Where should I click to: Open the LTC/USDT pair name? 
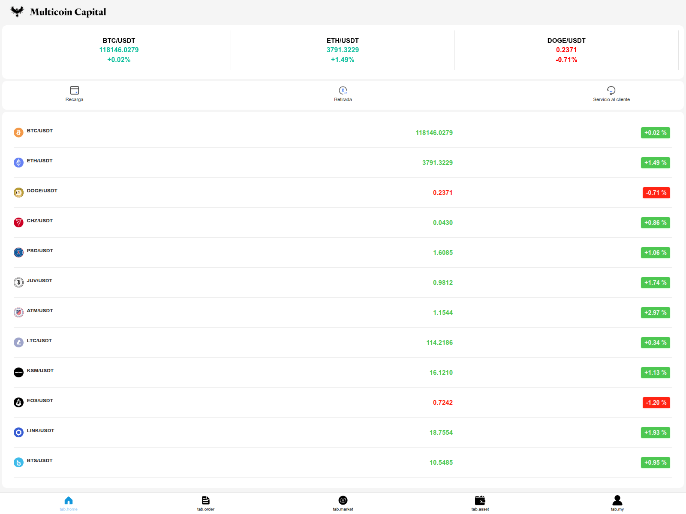tap(39, 341)
